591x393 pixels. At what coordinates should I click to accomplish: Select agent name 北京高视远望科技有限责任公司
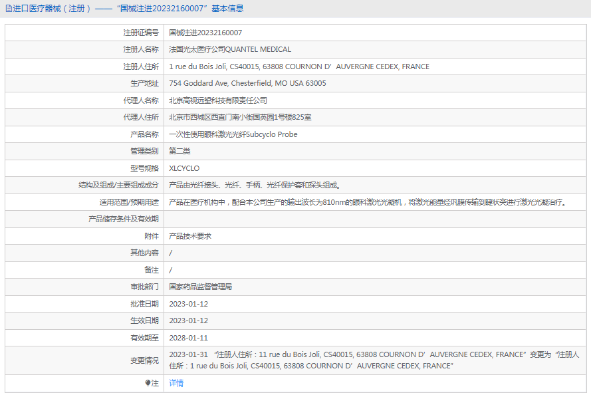pos(218,100)
